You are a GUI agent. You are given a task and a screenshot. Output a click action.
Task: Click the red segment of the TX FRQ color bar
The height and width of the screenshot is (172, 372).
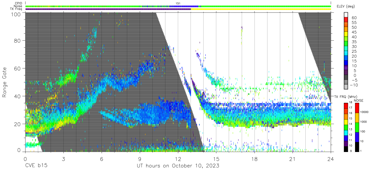tap(346, 105)
